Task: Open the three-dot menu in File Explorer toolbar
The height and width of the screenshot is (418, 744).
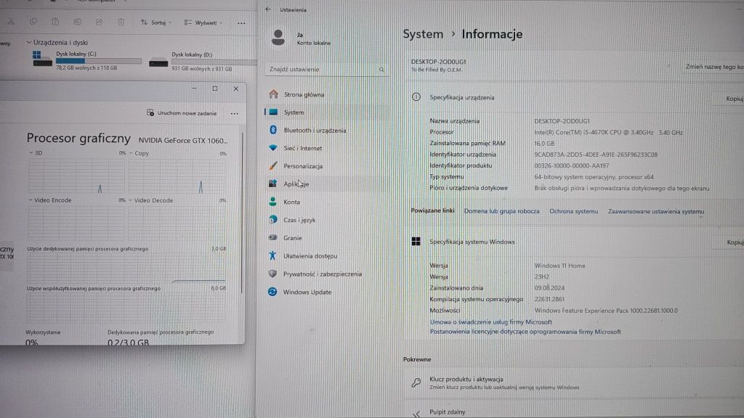Action: 241,22
